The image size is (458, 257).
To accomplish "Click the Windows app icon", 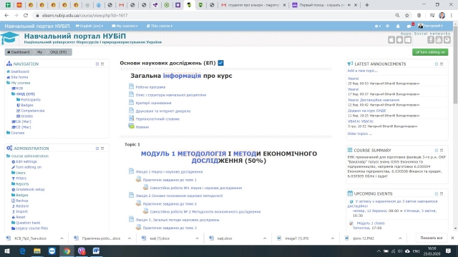I will (x=408, y=40).
